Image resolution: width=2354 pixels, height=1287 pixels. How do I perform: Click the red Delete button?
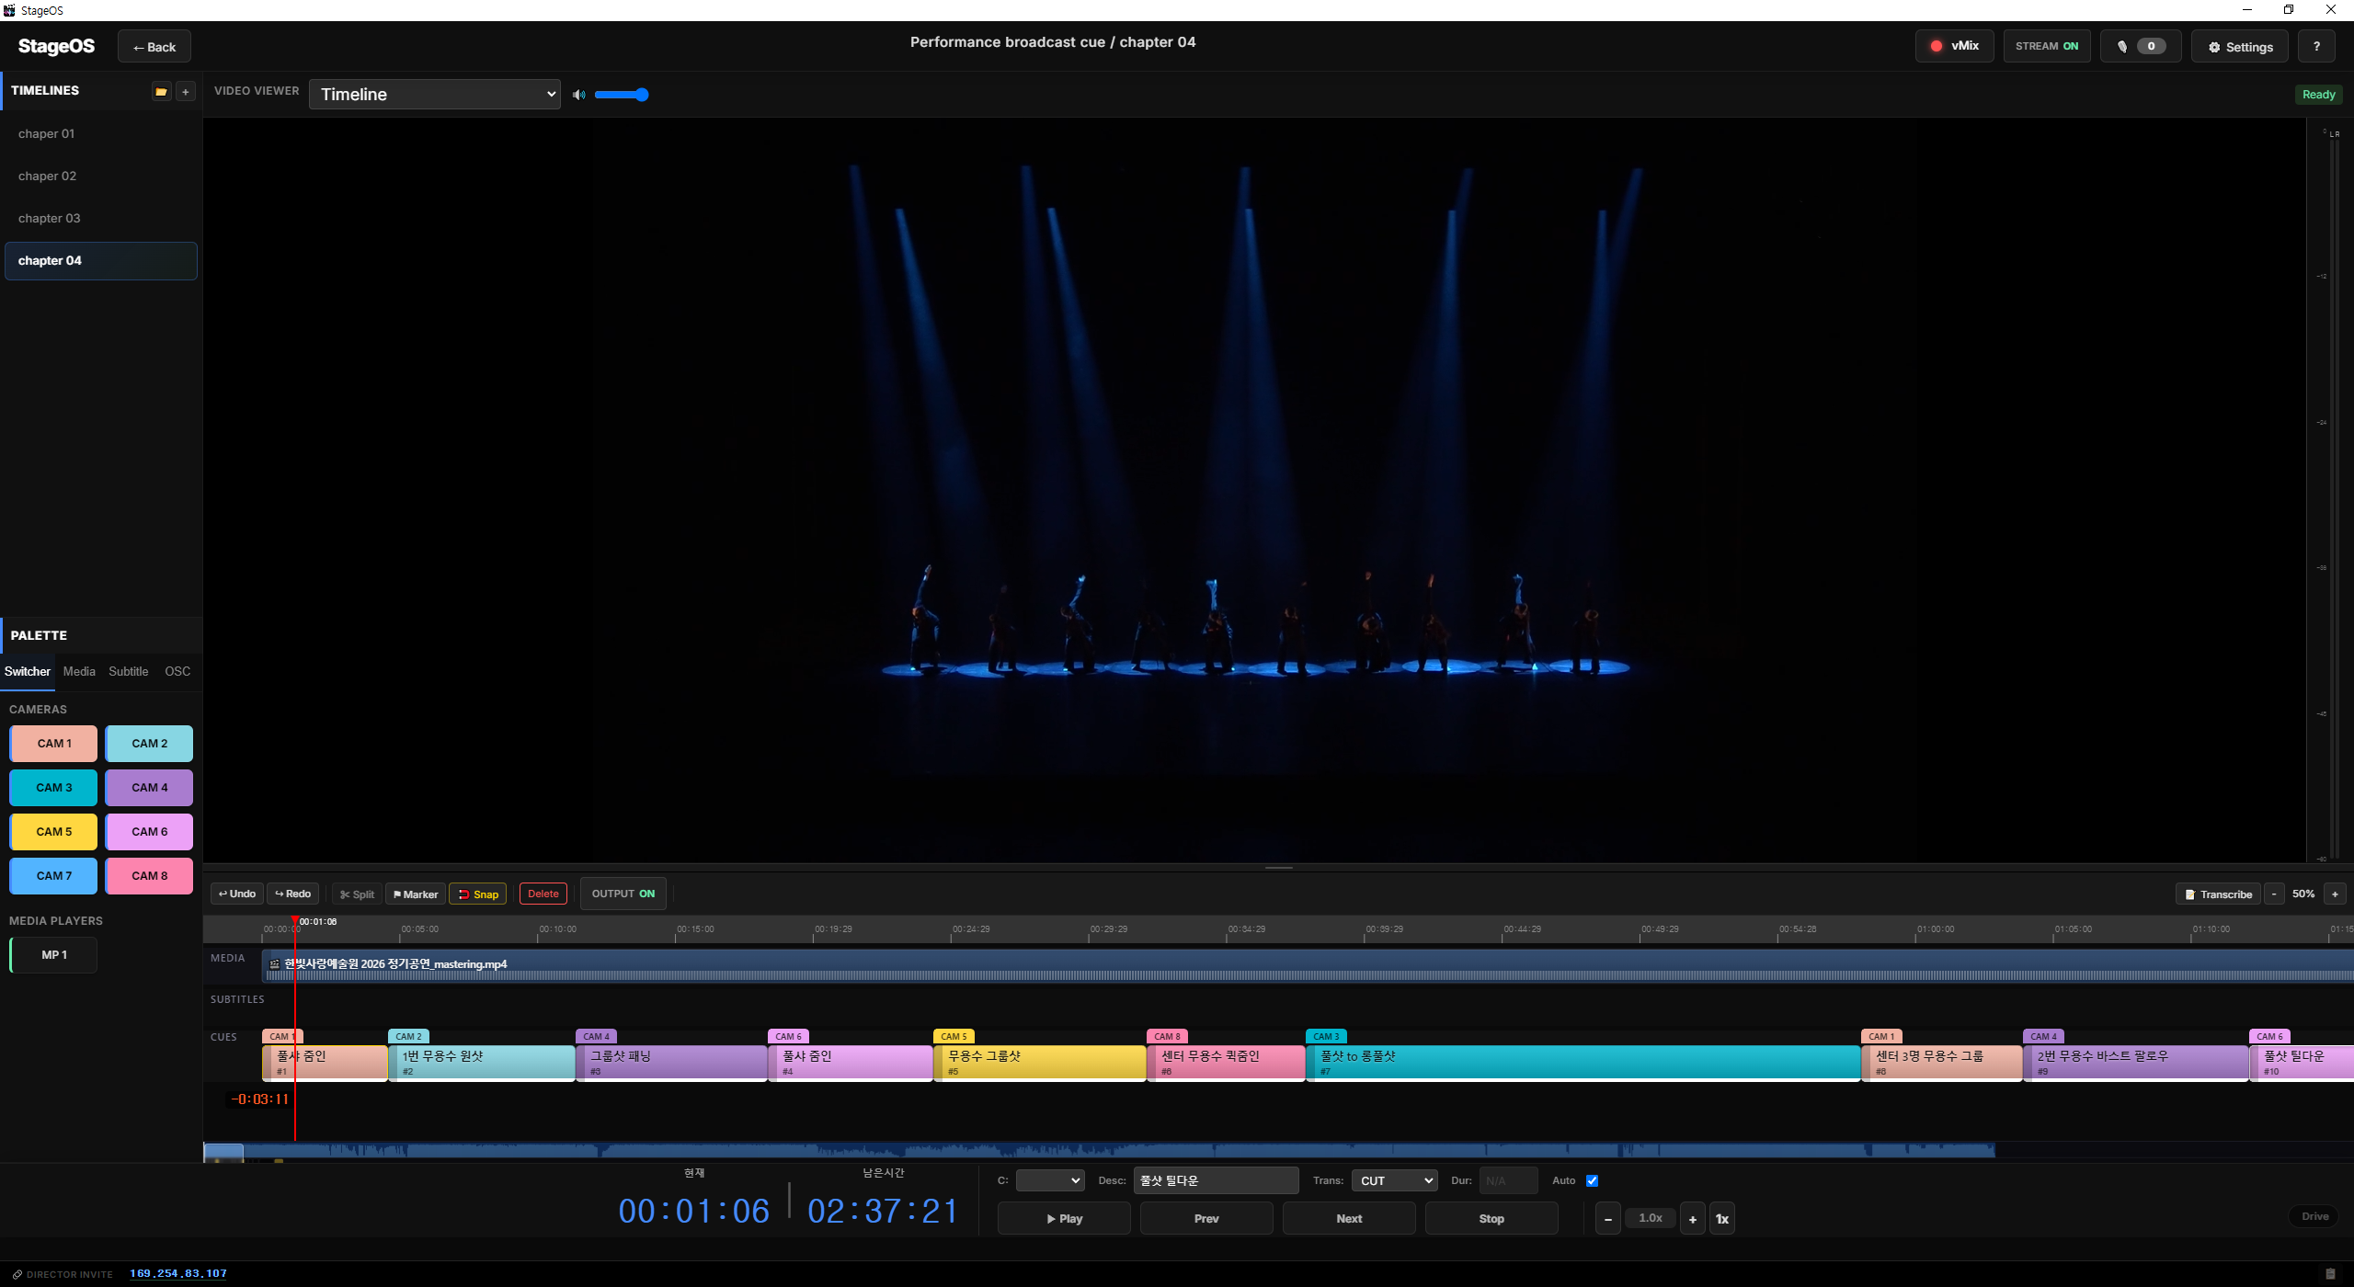[x=543, y=894]
